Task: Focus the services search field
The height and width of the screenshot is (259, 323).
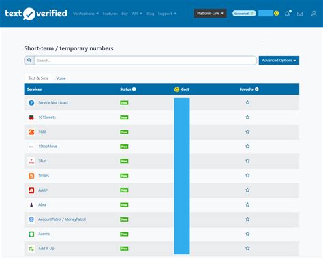Action: pyautogui.click(x=145, y=61)
